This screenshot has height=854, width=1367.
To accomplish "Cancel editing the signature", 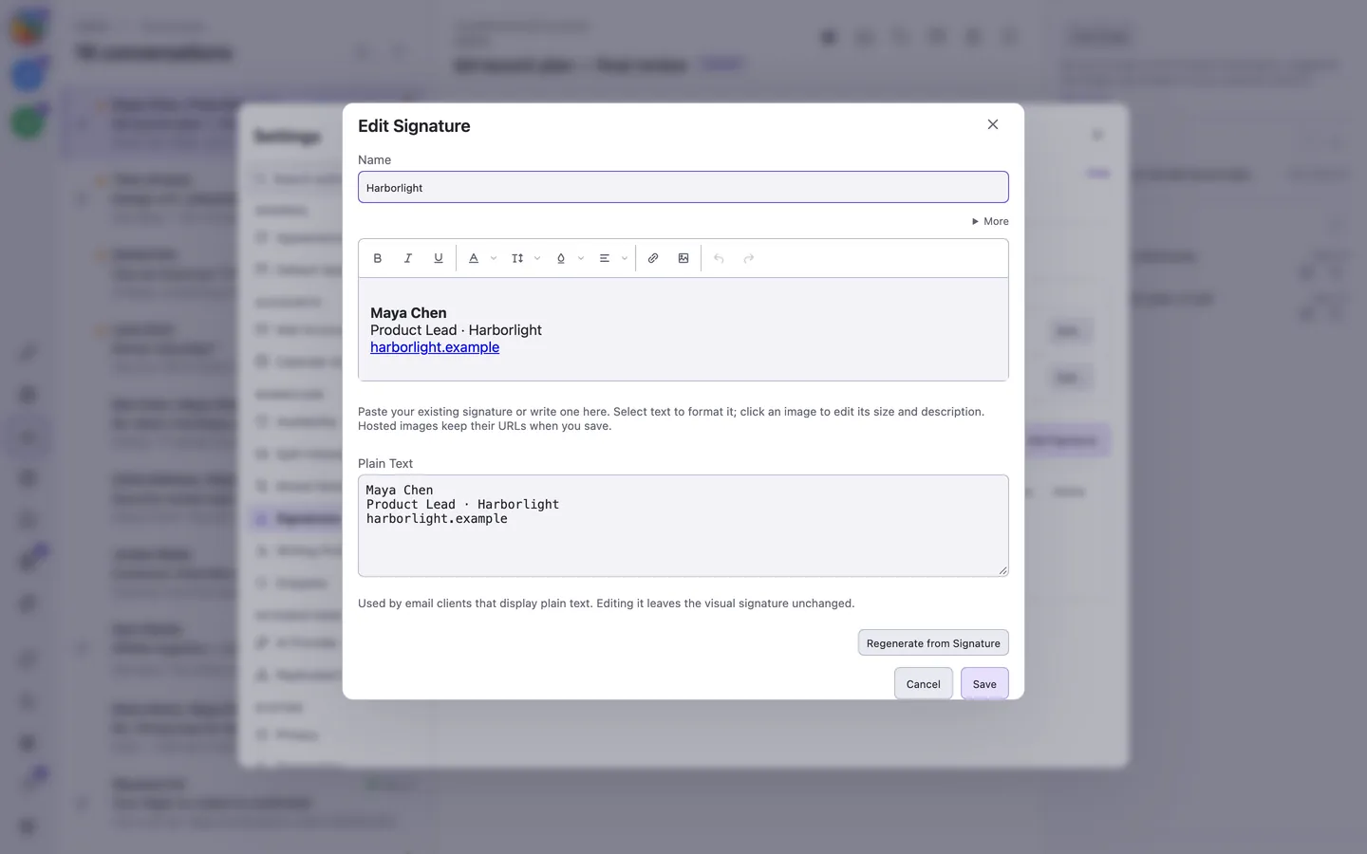I will tap(924, 684).
